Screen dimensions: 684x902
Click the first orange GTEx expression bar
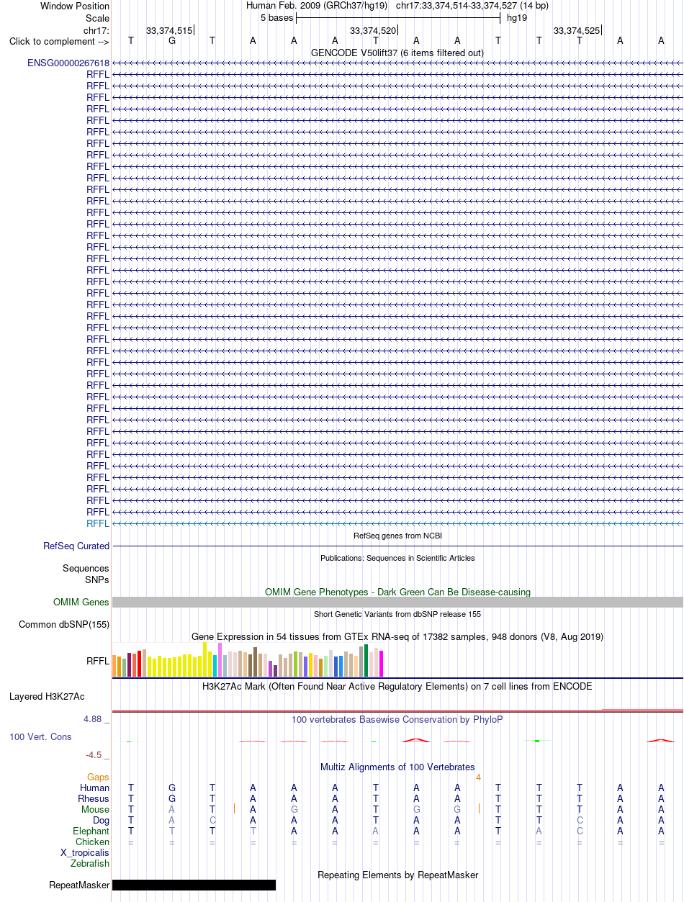coord(114,666)
